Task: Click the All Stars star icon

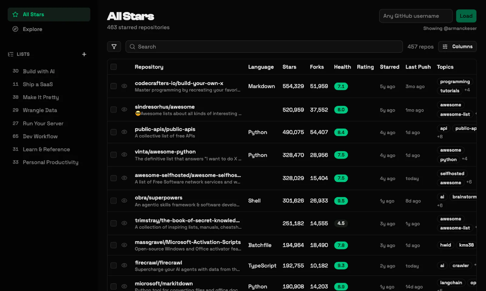Action: 15,14
